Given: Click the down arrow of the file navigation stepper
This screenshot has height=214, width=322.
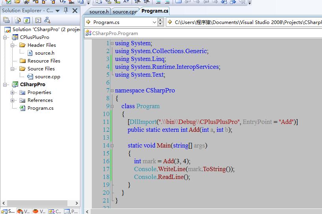Looking at the screenshot, I should pos(160,24).
